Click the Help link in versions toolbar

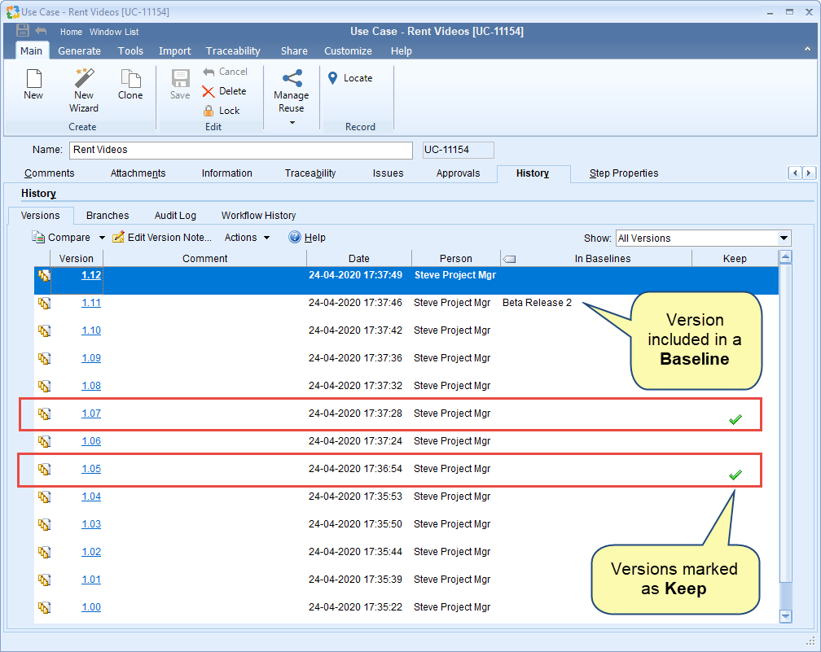(x=314, y=238)
